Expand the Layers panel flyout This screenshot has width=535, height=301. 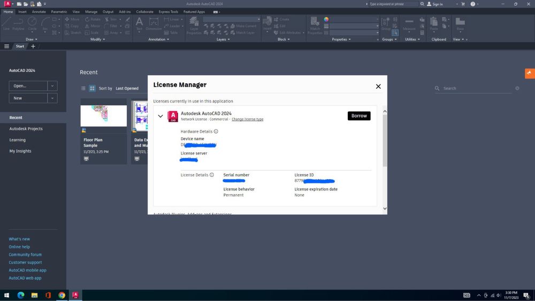pos(223,40)
